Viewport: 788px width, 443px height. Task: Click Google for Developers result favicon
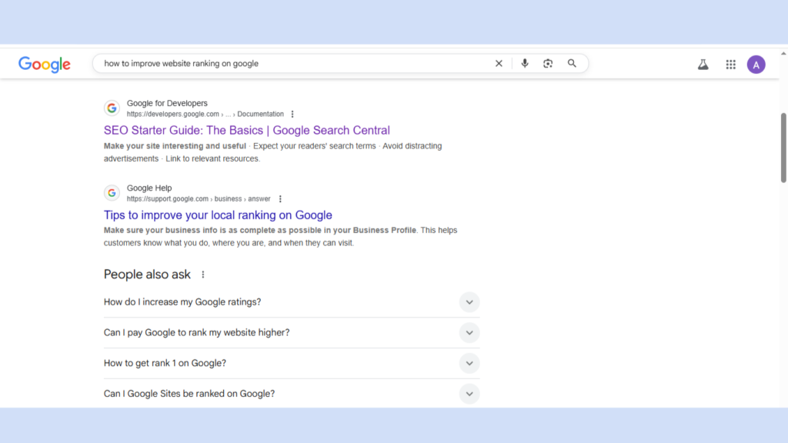[x=112, y=108]
